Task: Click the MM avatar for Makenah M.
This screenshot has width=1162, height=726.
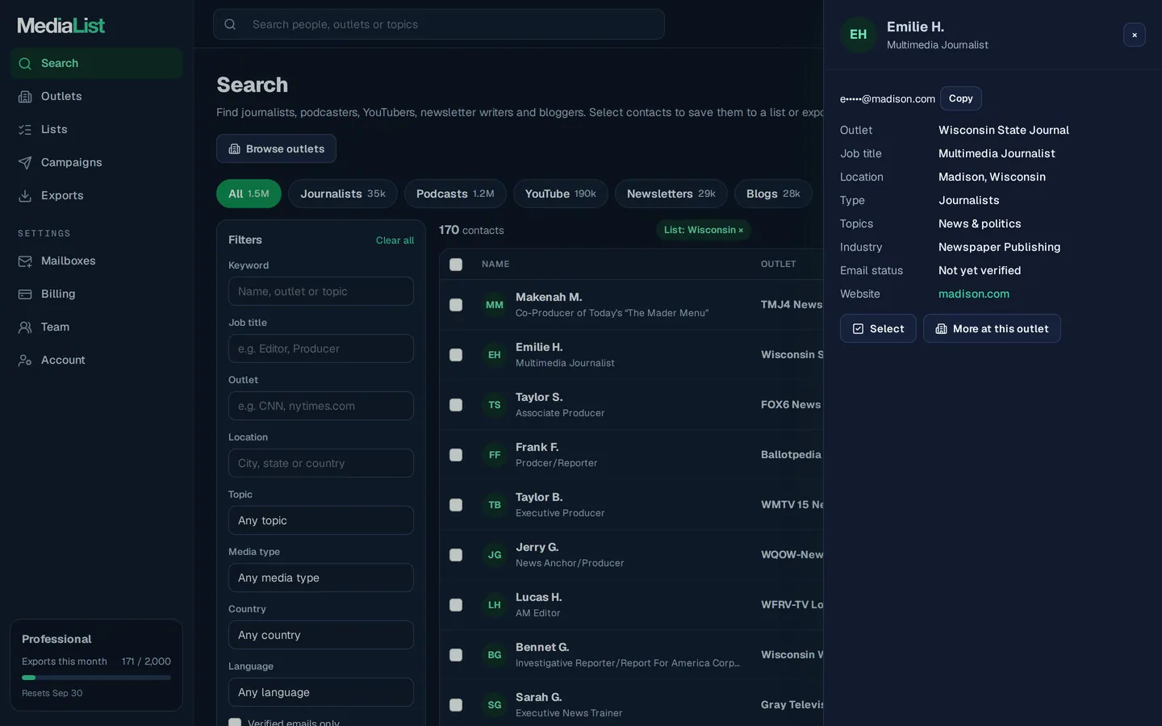Action: tap(495, 305)
